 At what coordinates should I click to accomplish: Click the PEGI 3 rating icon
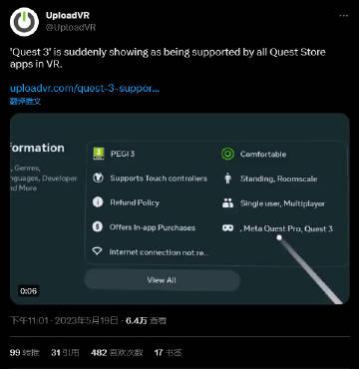pos(99,154)
